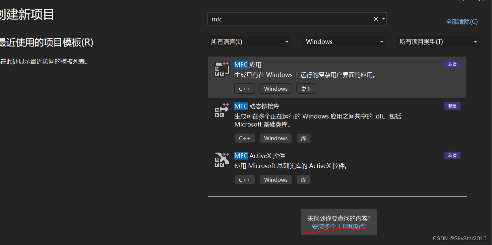Image resolution: width=492 pixels, height=245 pixels.
Task: Click the 新建 badge on MFC 动态链接库
Action: tap(452, 106)
